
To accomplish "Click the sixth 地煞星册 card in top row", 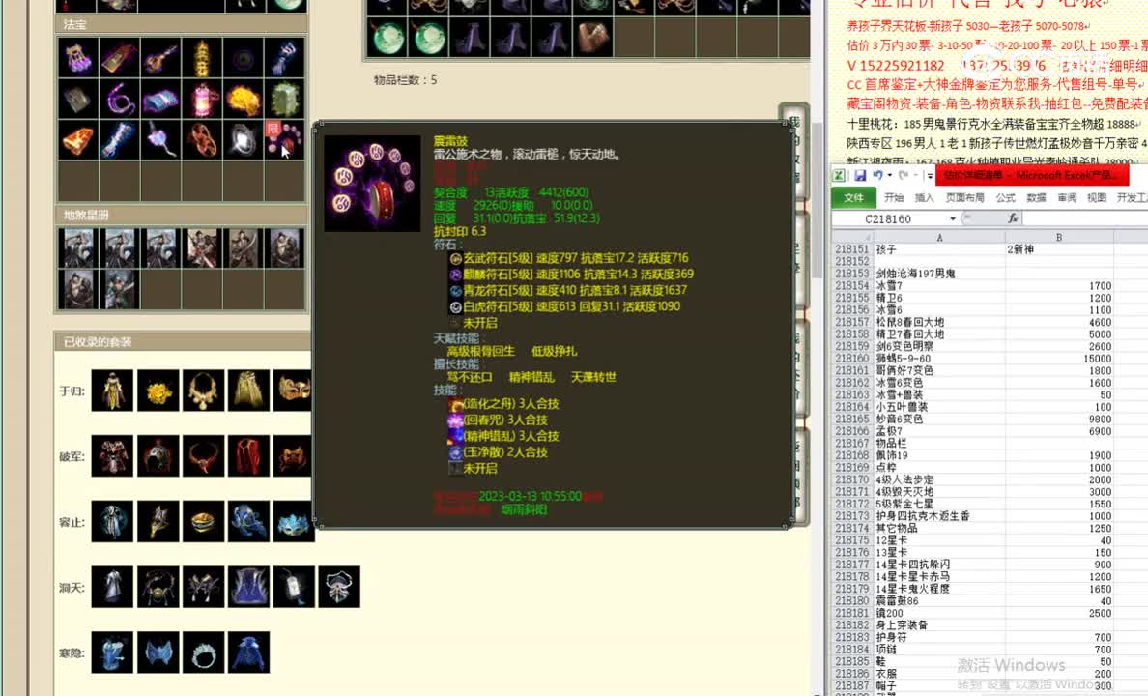I will coord(284,247).
